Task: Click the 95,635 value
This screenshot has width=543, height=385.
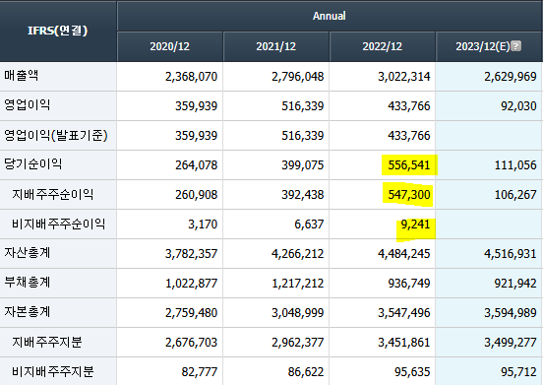Action: 412,372
